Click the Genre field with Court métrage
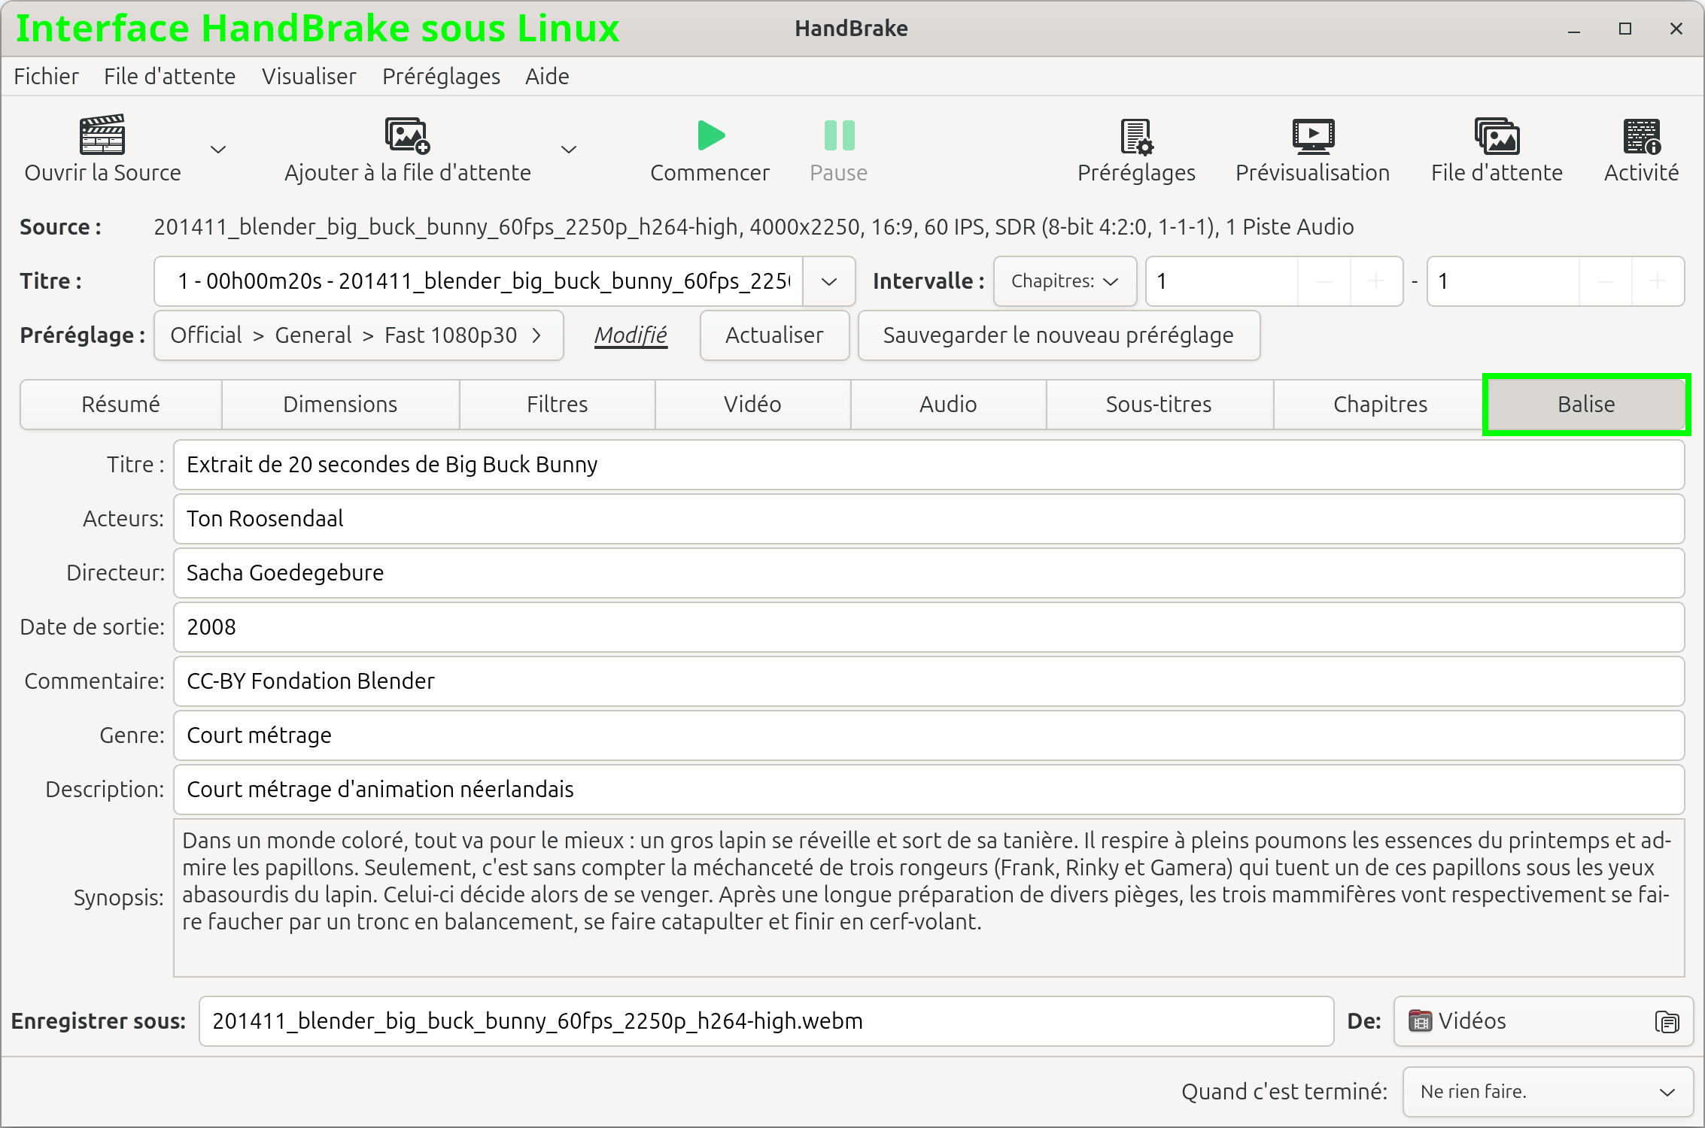The height and width of the screenshot is (1128, 1705). click(928, 735)
